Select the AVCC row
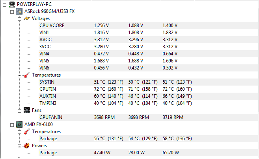The height and width of the screenshot is (159, 259). [148, 40]
